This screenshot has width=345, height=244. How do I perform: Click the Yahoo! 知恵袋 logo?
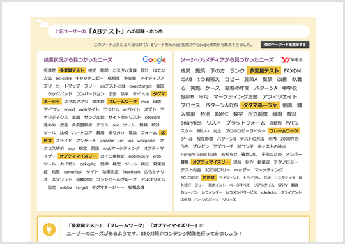point(291,59)
